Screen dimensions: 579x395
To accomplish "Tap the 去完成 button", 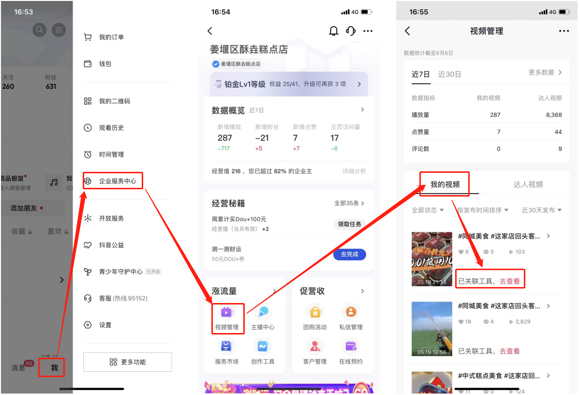I will pyautogui.click(x=349, y=254).
